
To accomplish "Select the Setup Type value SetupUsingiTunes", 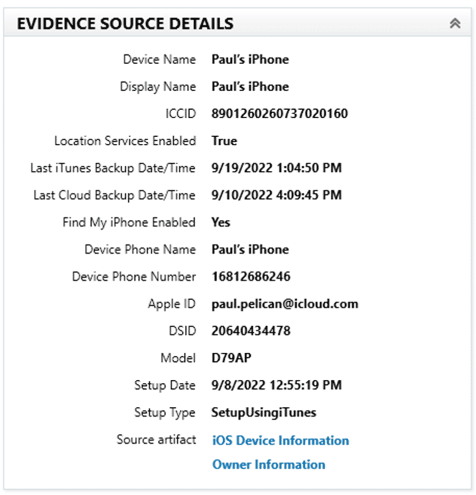I will click(263, 413).
